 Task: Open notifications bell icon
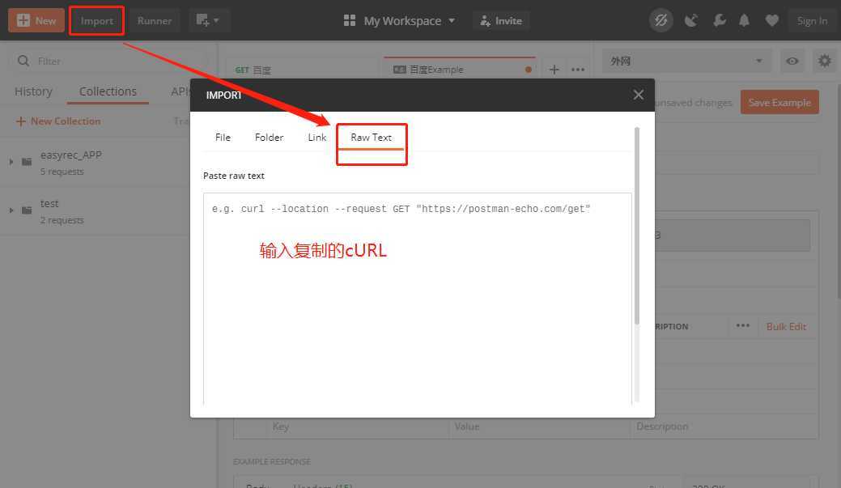pos(744,21)
